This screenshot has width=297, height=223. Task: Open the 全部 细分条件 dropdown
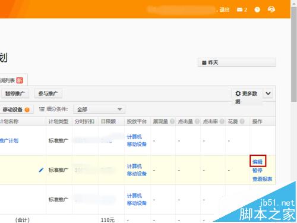99,109
